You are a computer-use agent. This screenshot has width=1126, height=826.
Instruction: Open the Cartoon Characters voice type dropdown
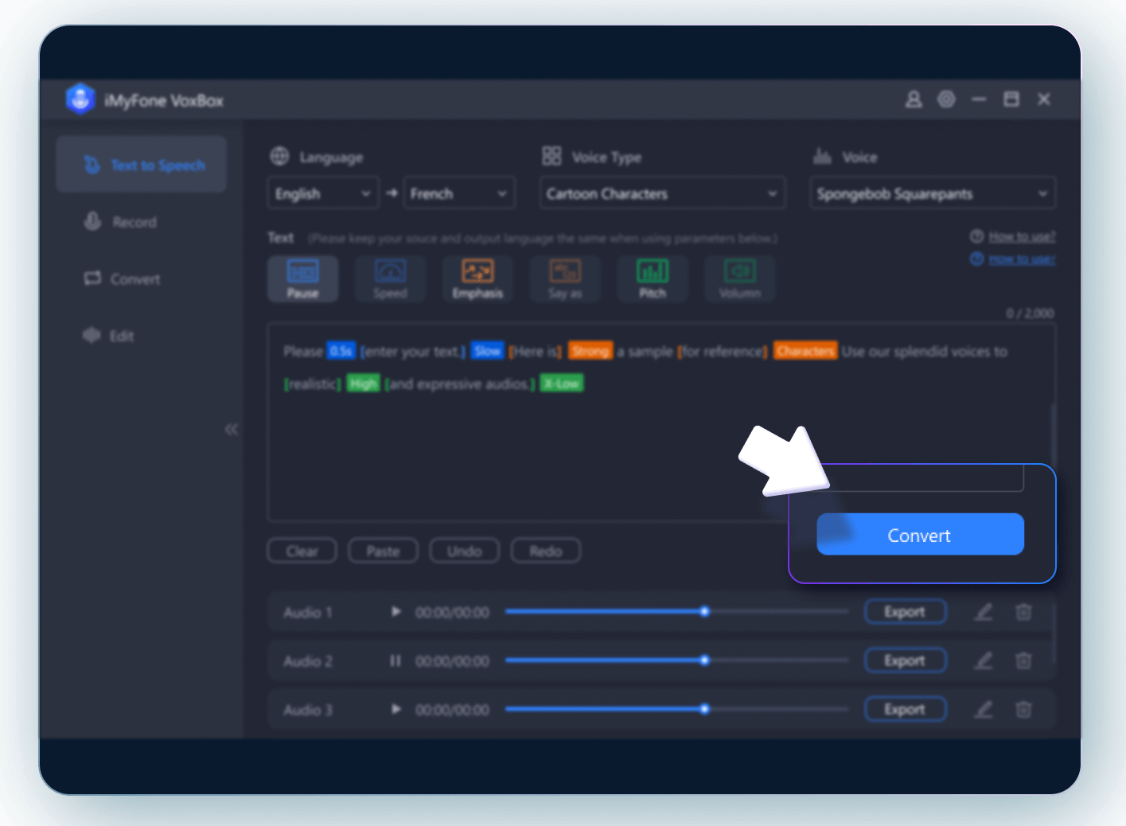[x=662, y=193]
